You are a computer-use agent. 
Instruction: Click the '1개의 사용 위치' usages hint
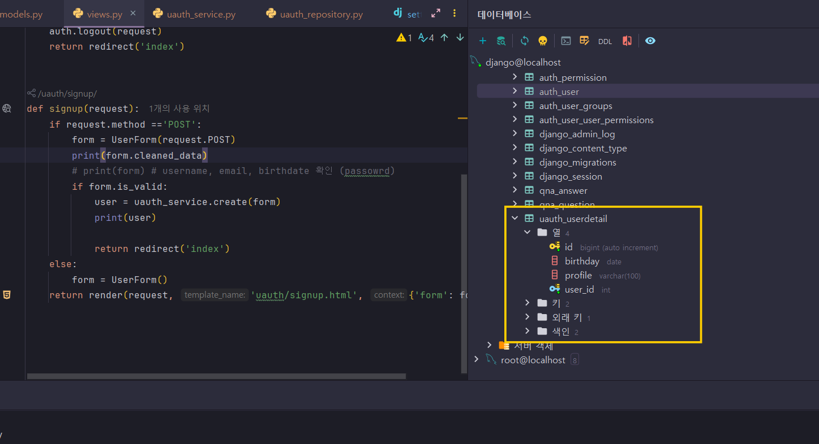point(179,108)
